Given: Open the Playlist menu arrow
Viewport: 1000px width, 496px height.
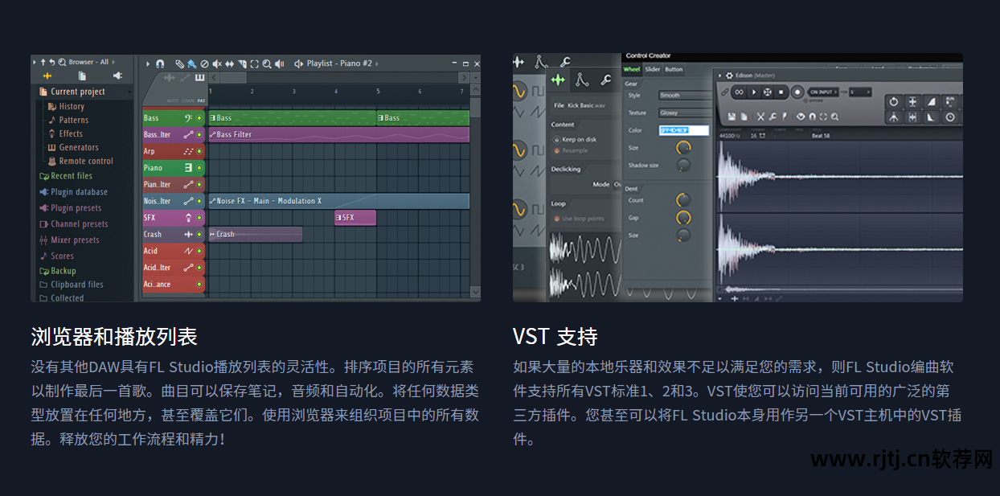Looking at the screenshot, I should click(147, 64).
